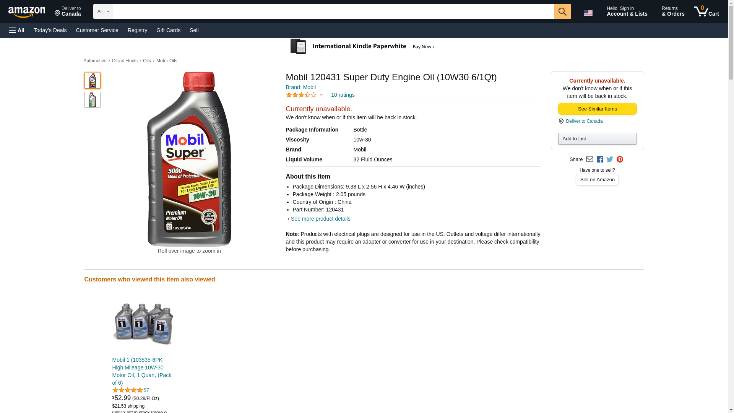The height and width of the screenshot is (413, 734).
Task: Select the second product thumbnail image
Action: tap(92, 100)
